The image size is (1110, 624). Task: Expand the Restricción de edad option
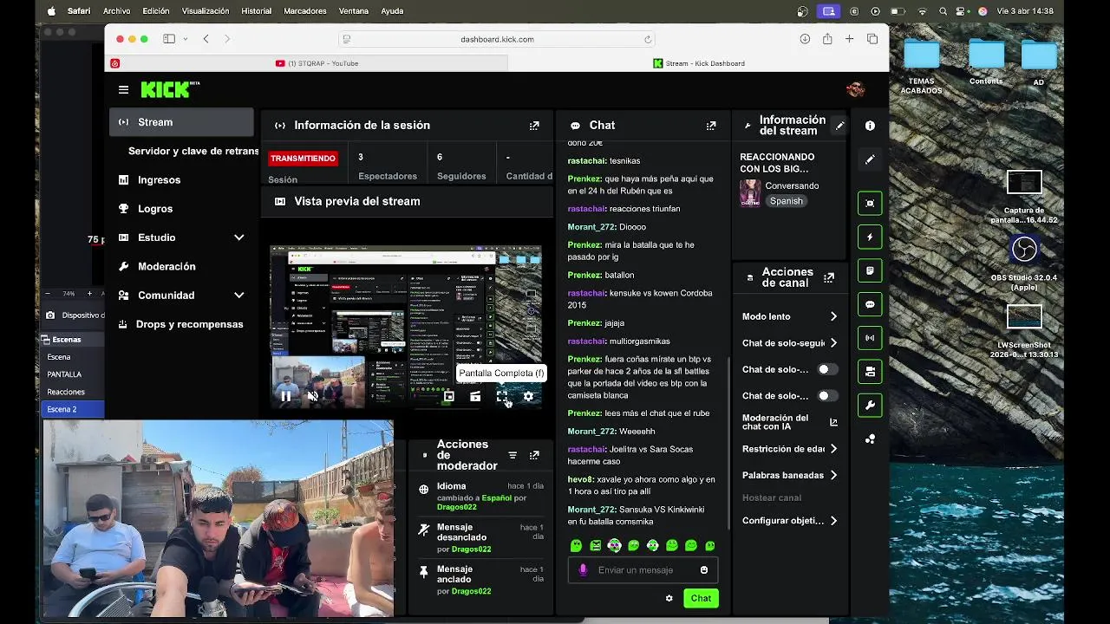pos(789,449)
